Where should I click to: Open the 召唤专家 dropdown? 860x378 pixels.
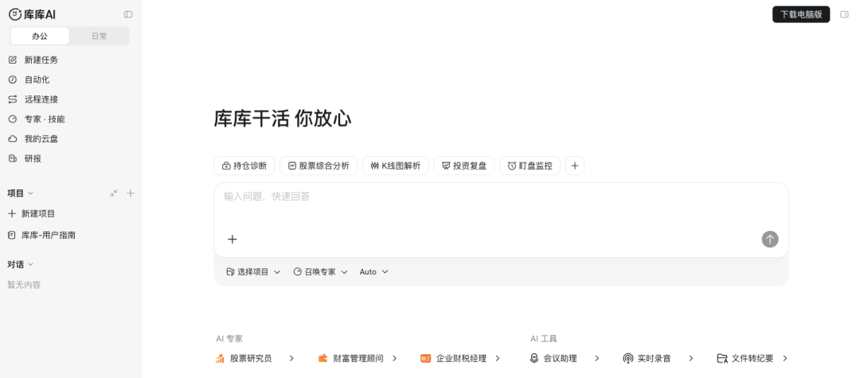pyautogui.click(x=320, y=271)
